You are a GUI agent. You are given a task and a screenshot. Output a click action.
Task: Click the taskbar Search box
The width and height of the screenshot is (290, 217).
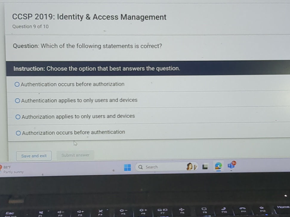(x=166, y=167)
